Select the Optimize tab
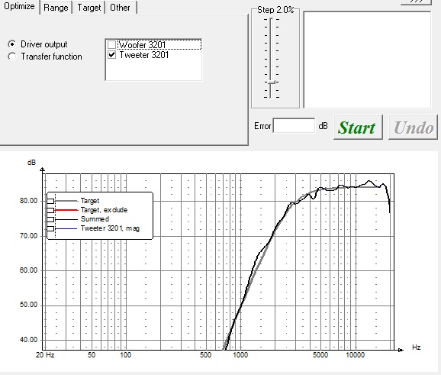 click(19, 6)
